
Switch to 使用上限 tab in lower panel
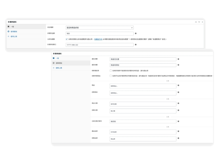pyautogui.click(x=59, y=68)
